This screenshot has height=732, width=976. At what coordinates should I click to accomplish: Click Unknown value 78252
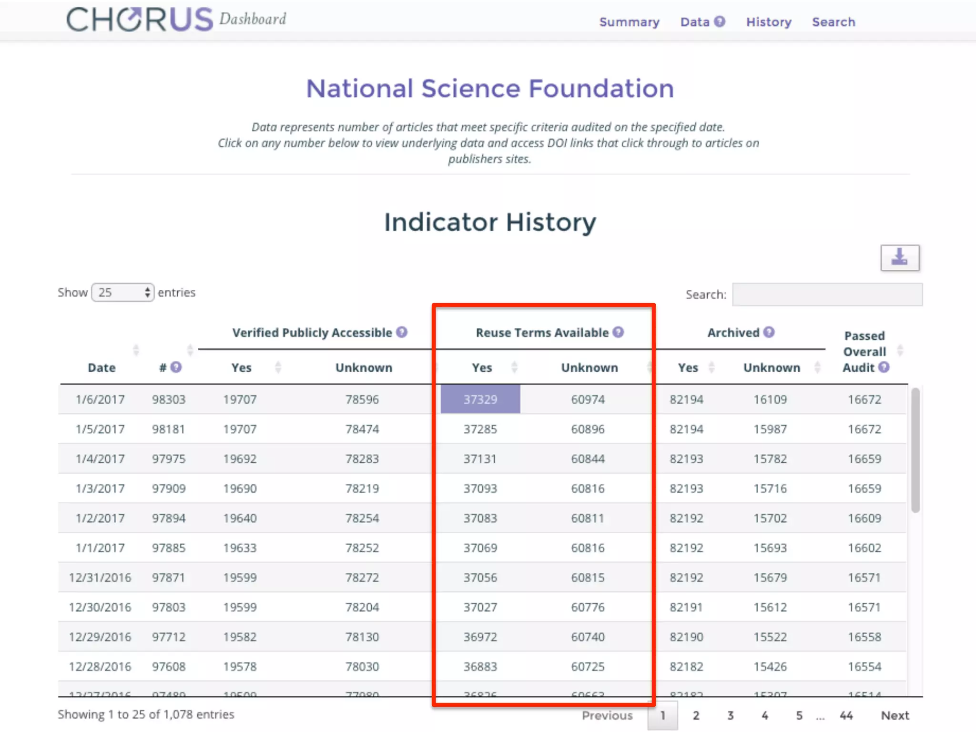coord(362,548)
